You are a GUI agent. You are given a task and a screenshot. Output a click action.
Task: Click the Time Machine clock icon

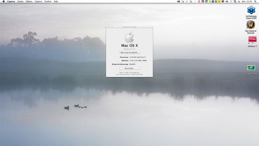(231, 1)
